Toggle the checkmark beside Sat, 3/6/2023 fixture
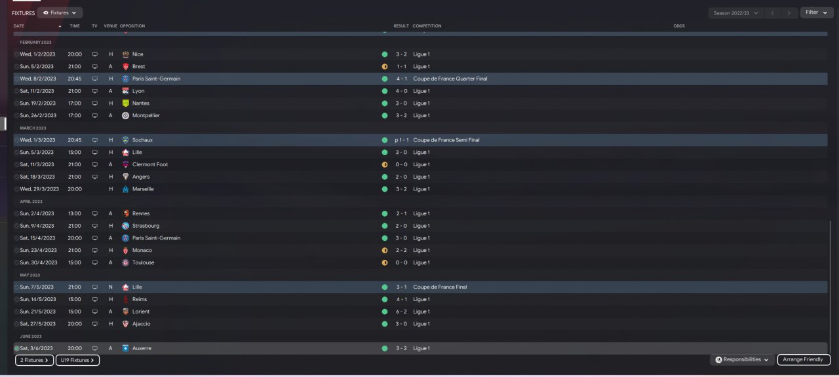 (17, 348)
